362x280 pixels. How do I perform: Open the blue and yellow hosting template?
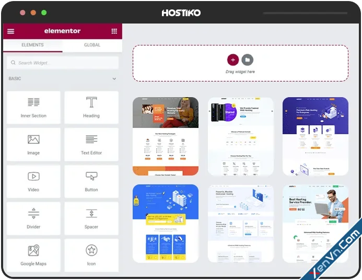coord(166,224)
